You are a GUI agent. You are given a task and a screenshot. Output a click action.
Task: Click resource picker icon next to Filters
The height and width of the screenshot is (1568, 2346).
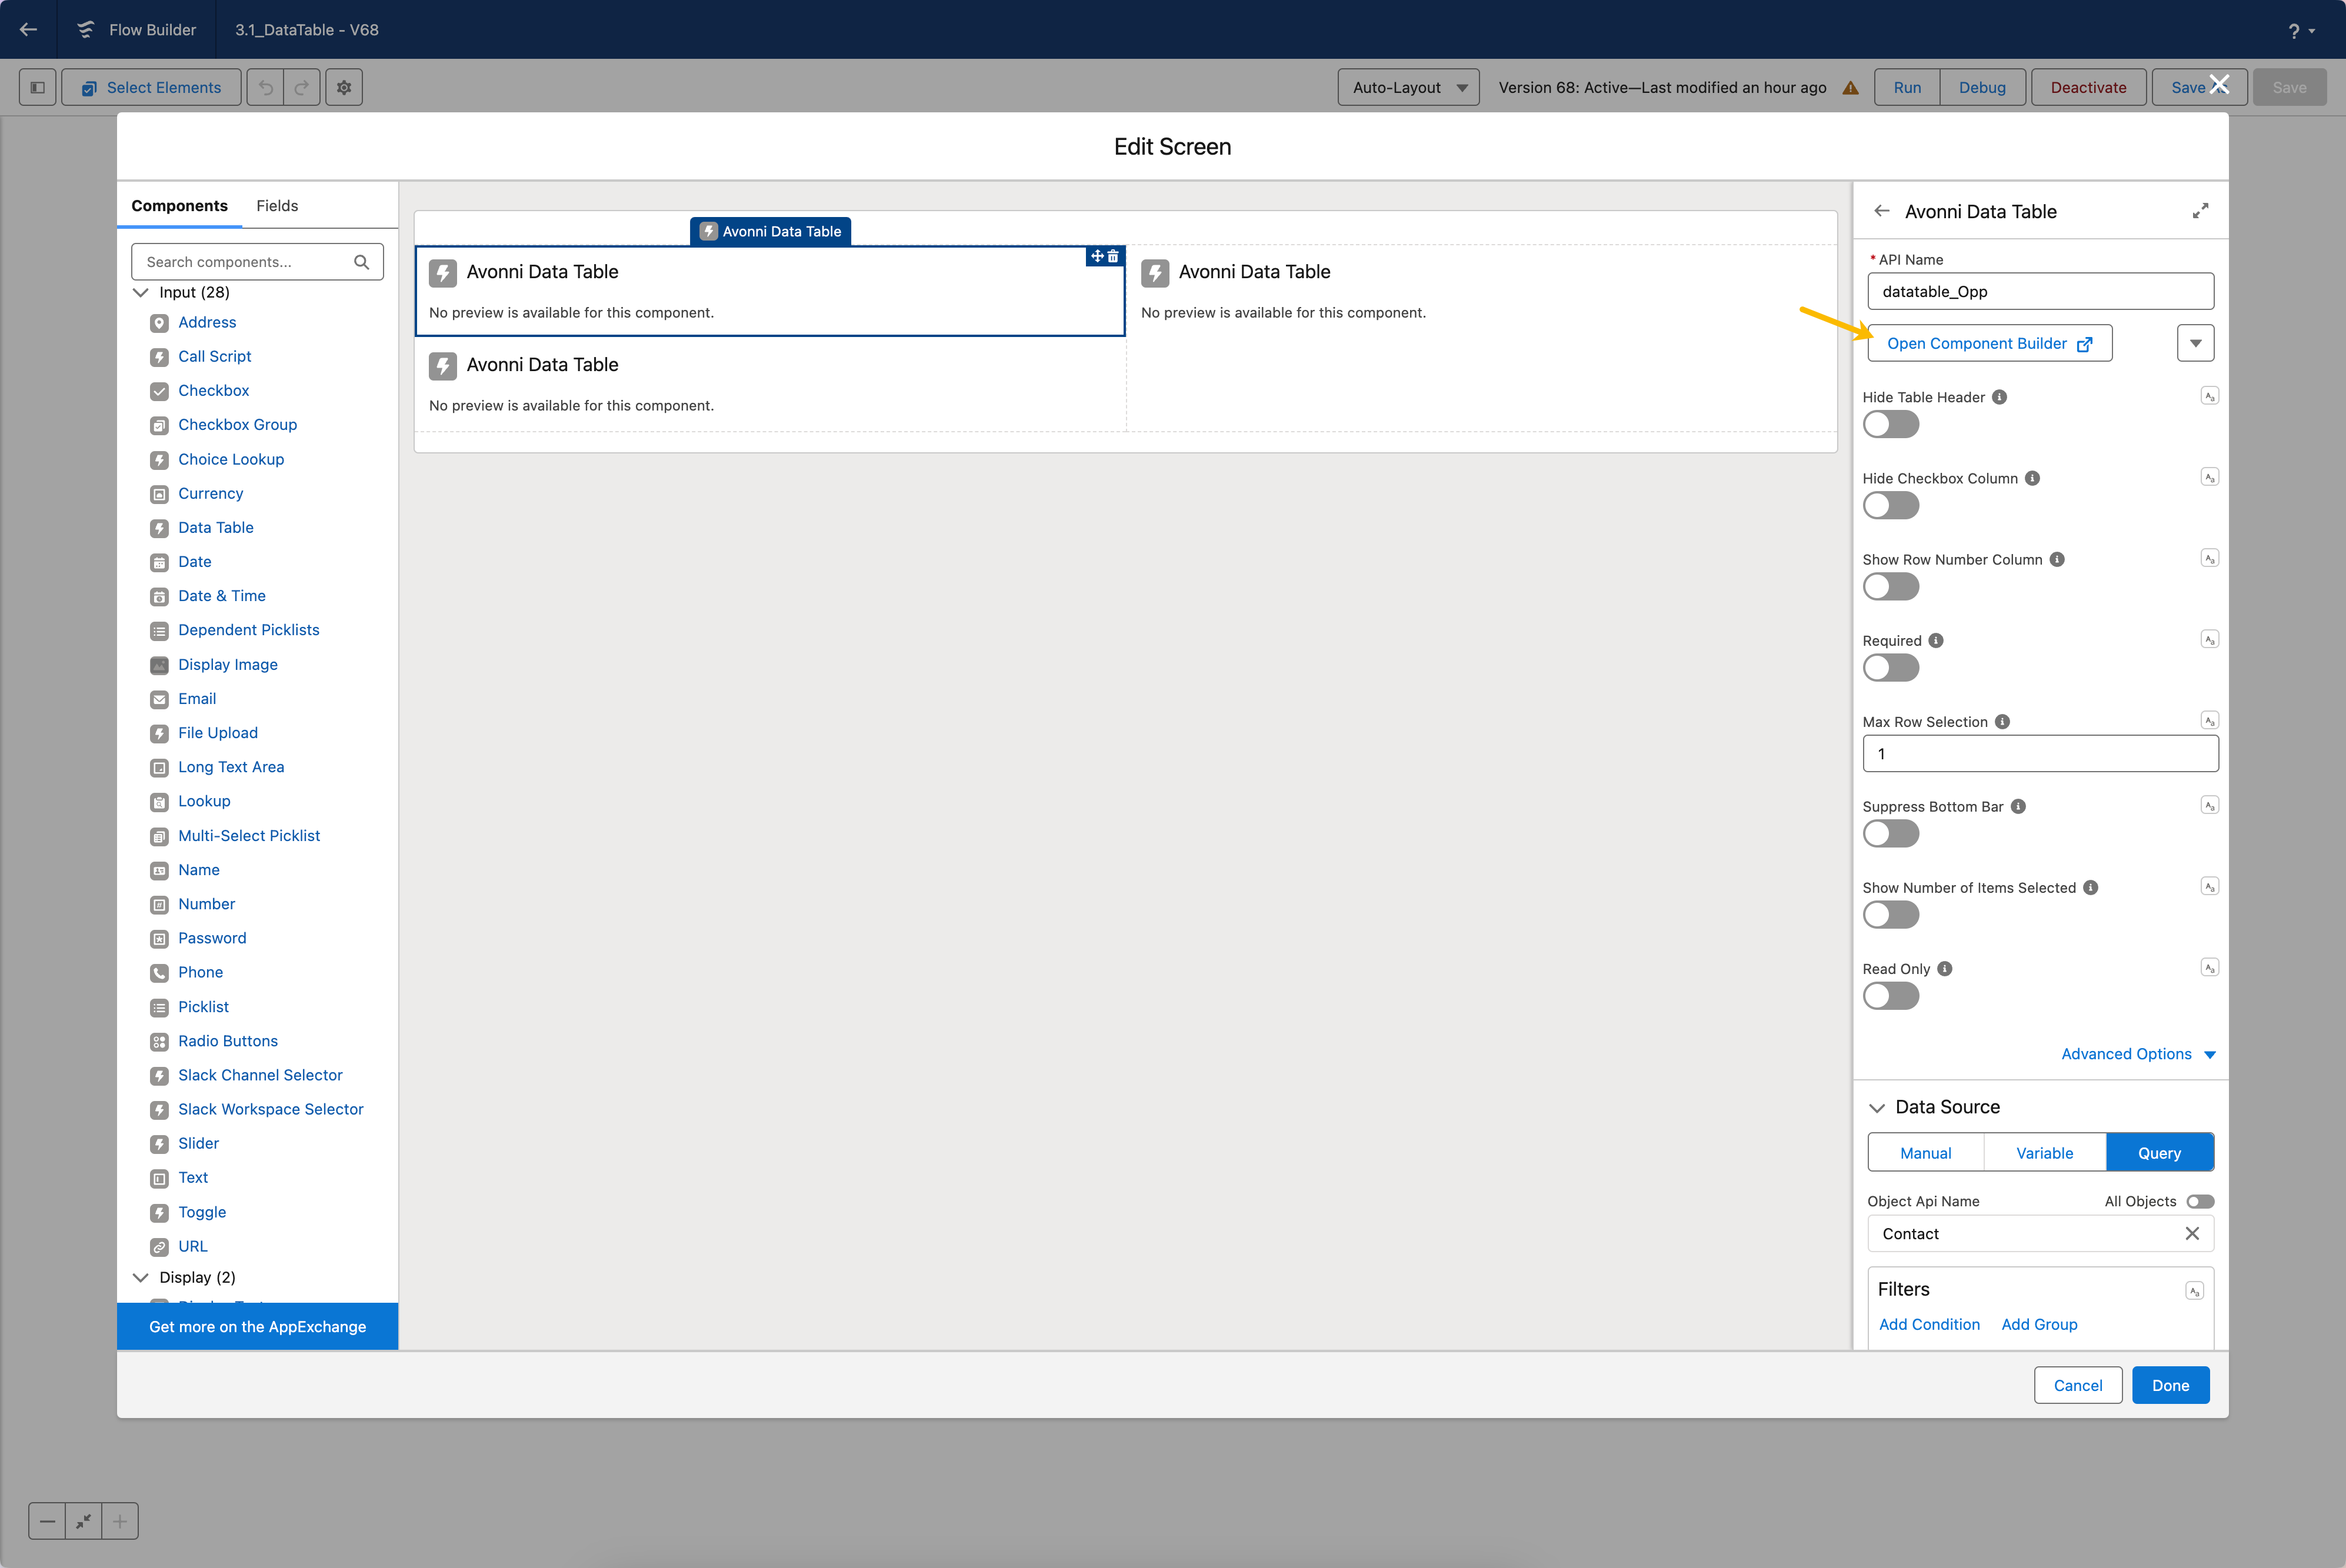coord(2194,1291)
